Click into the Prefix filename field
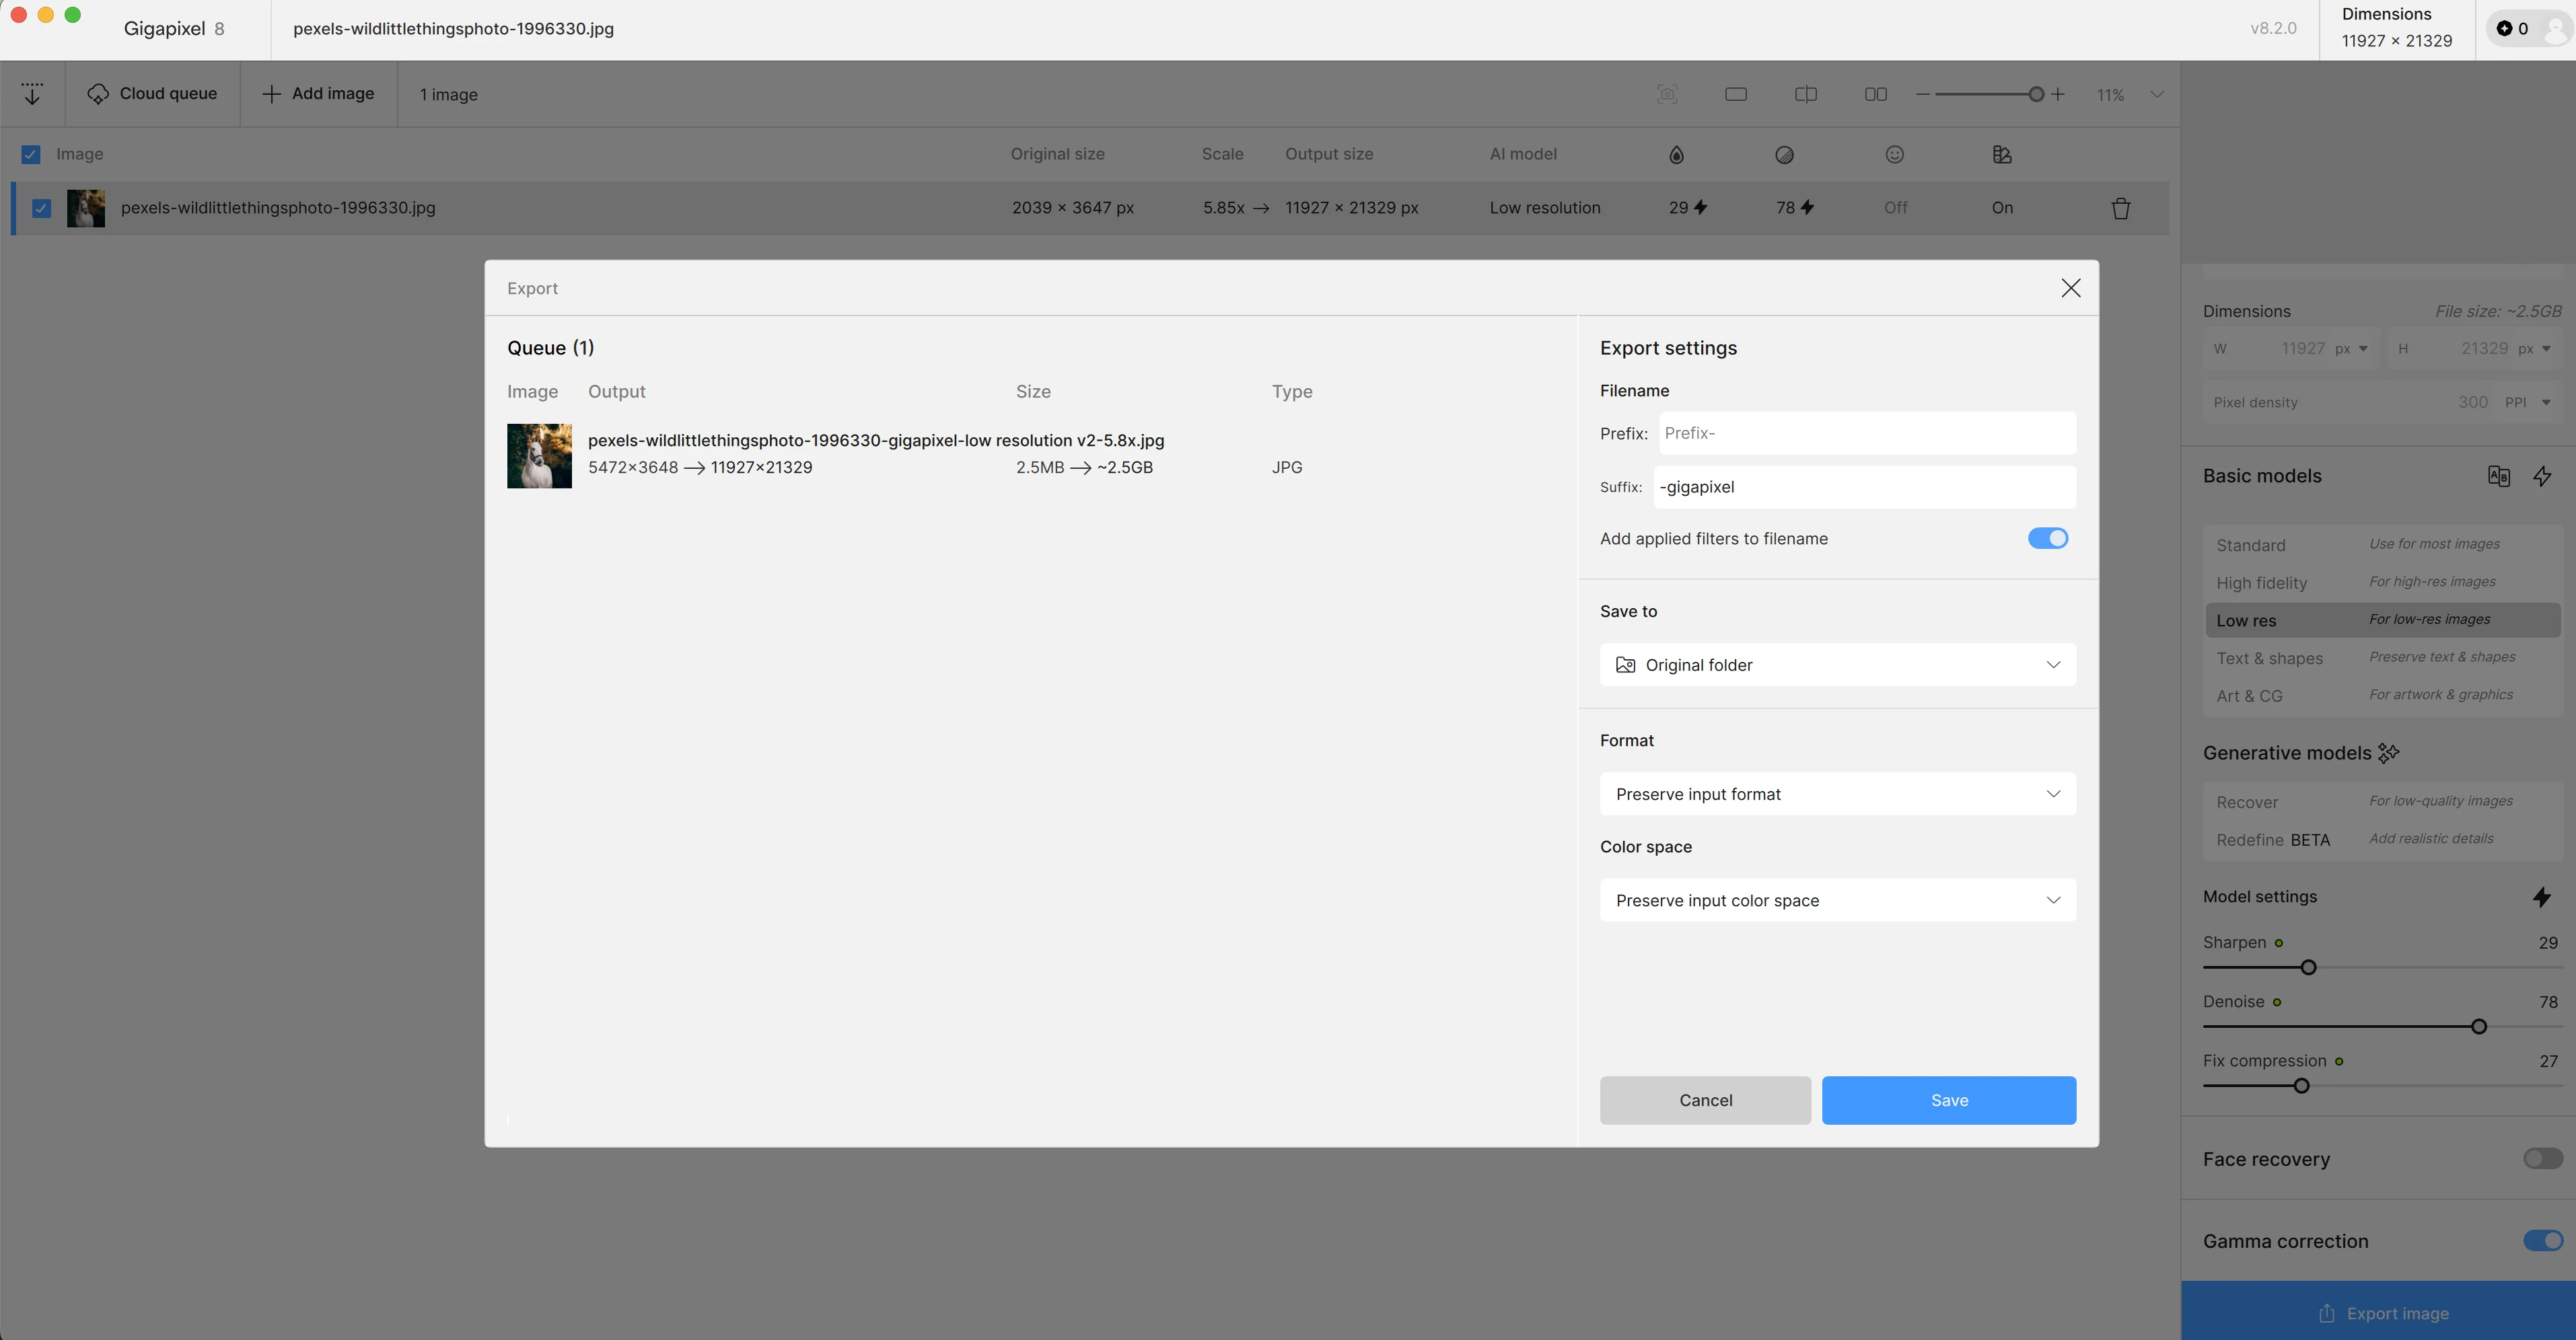The image size is (2576, 1340). (x=1866, y=433)
